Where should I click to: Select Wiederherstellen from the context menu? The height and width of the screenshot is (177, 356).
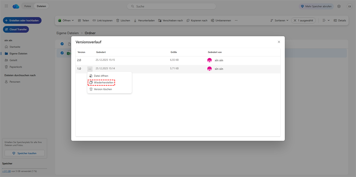[103, 83]
